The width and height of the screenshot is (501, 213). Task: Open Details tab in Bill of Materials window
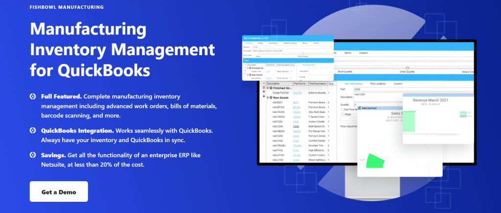pyautogui.click(x=261, y=43)
